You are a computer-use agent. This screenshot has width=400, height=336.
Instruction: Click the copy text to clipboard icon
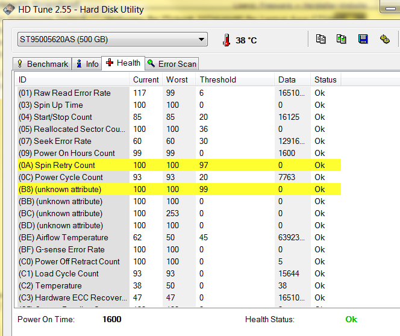pos(320,39)
